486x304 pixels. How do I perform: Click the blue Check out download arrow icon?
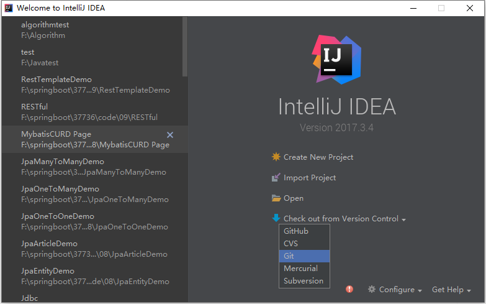point(276,218)
